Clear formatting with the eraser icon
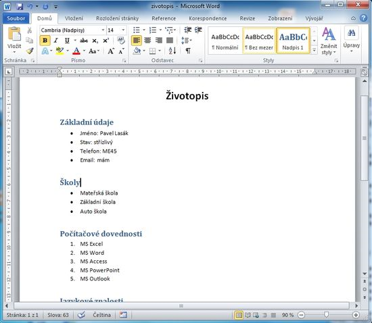Image resolution: width=372 pixels, height=323 pixels. (121, 41)
